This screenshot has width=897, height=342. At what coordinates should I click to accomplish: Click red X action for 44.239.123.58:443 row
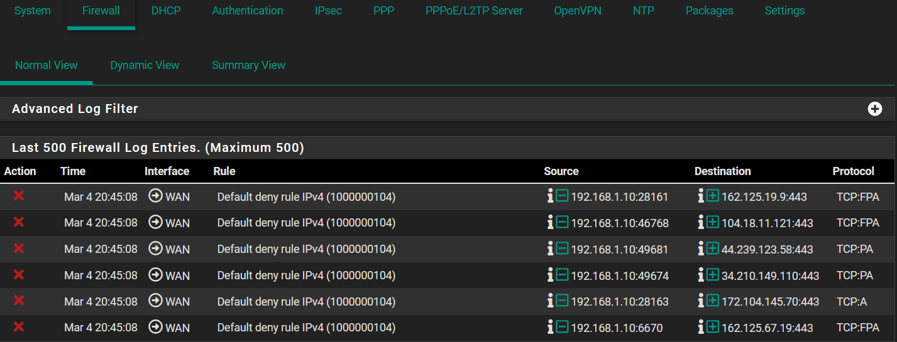(19, 248)
